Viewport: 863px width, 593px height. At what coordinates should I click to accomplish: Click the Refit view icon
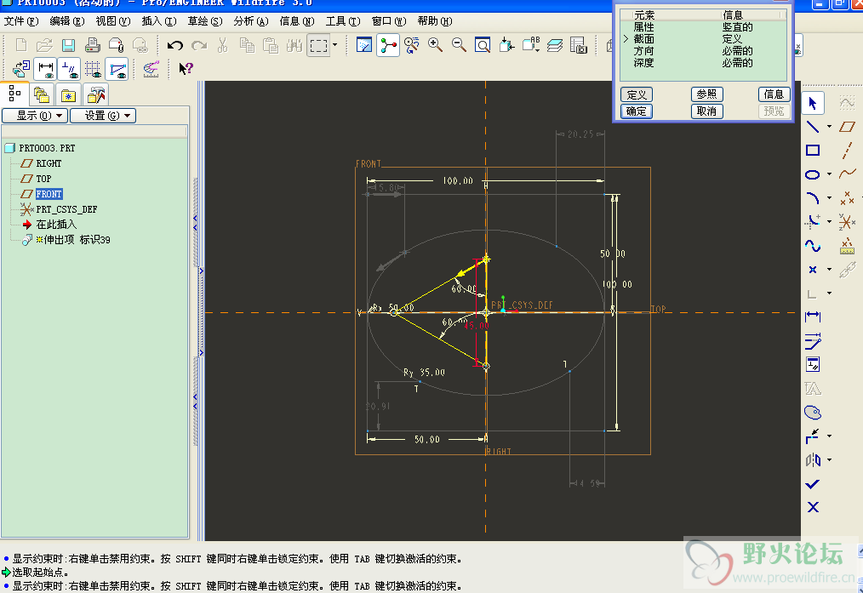coord(483,45)
